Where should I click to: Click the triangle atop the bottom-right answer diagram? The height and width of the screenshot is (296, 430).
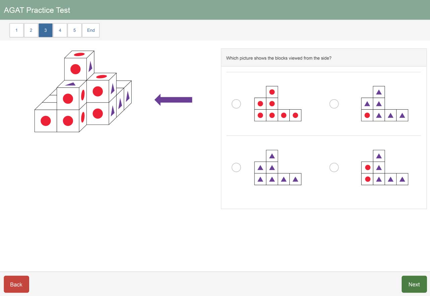point(379,155)
